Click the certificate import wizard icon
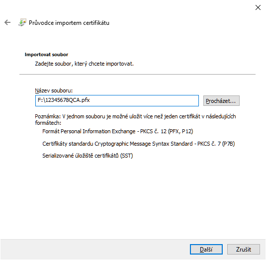 (22, 22)
